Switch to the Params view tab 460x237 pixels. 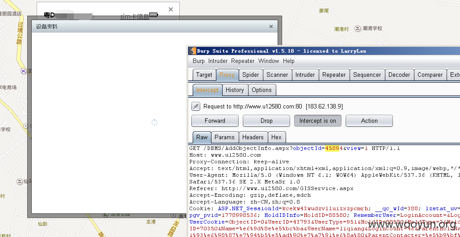pyautogui.click(x=224, y=137)
